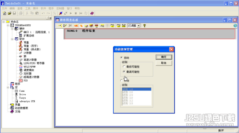This screenshot has height=133, width=239.
Task: Open the 查看 menu
Action: tap(20, 8)
